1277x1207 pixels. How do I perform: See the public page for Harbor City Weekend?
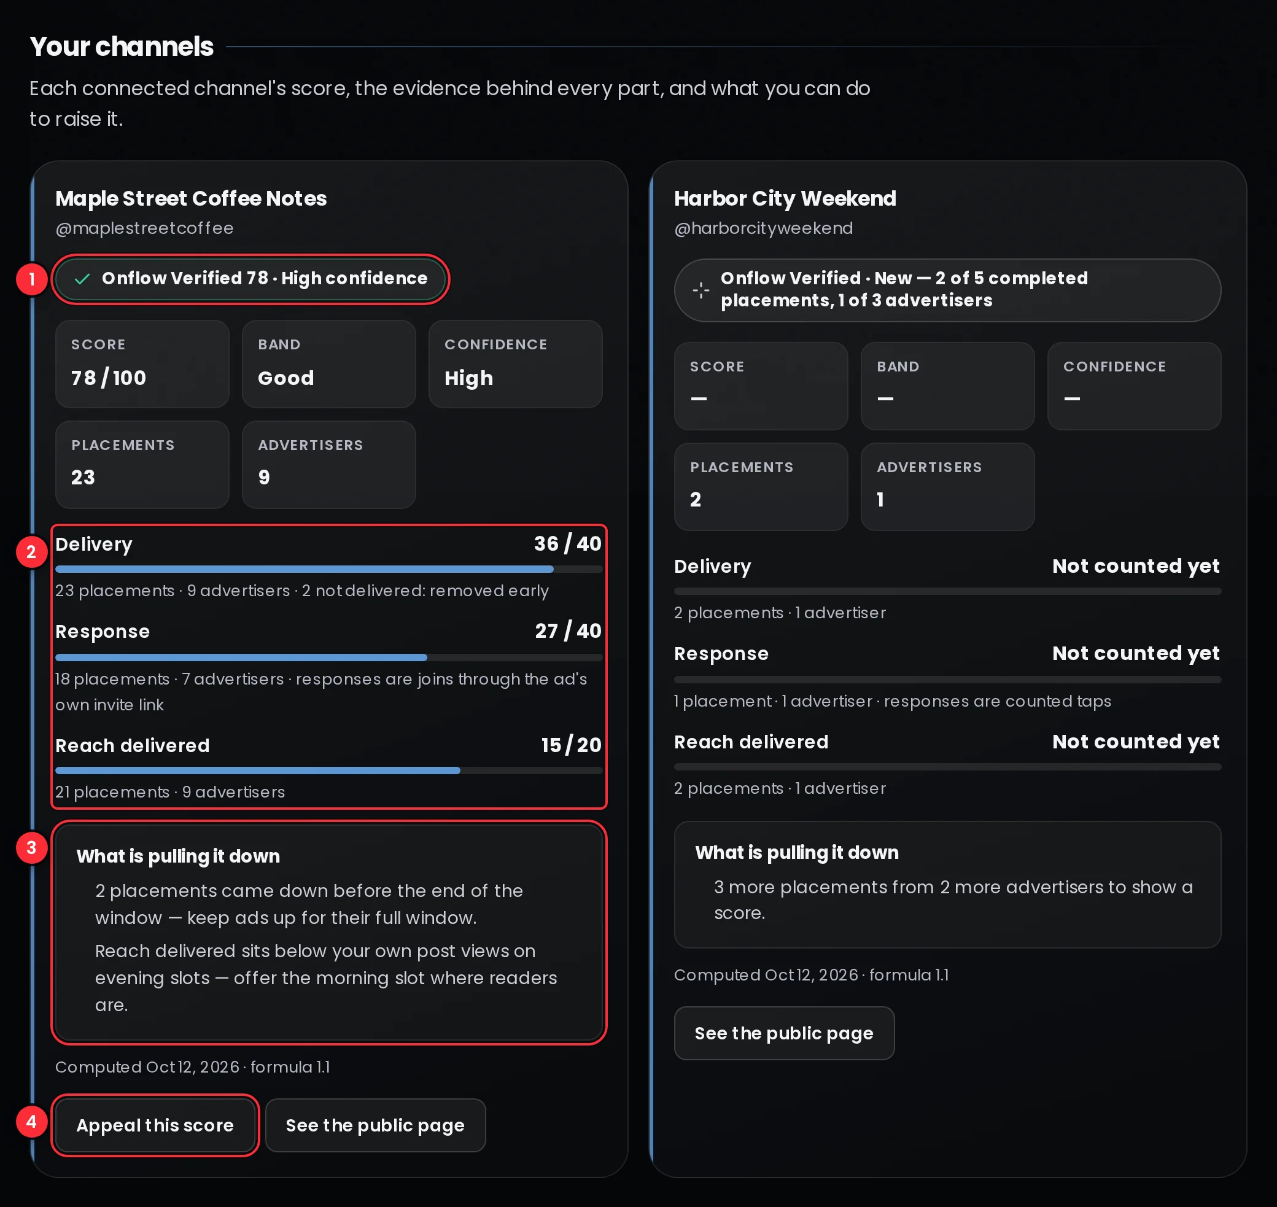784,1033
